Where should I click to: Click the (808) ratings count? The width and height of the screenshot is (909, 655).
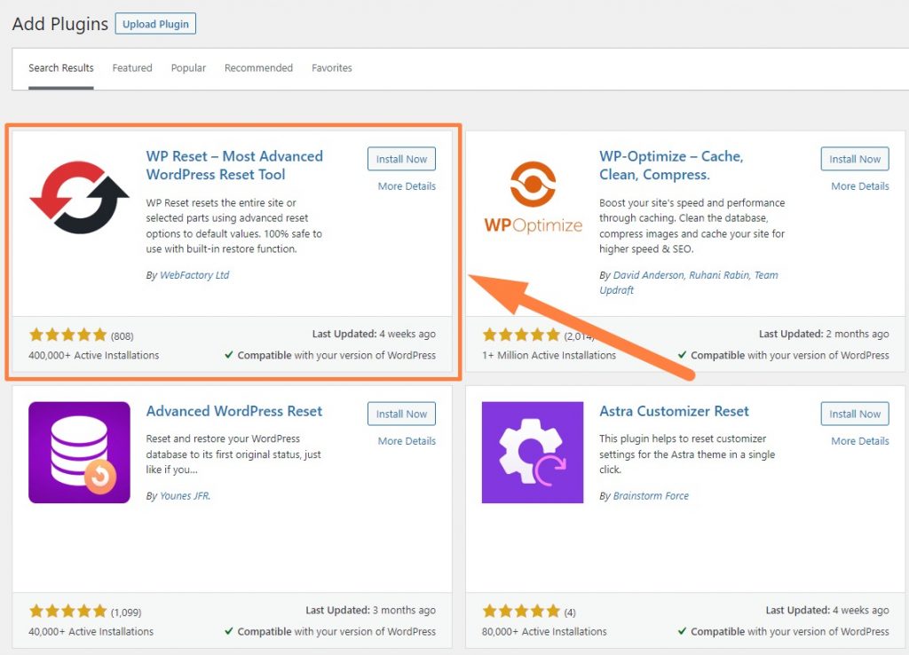123,336
